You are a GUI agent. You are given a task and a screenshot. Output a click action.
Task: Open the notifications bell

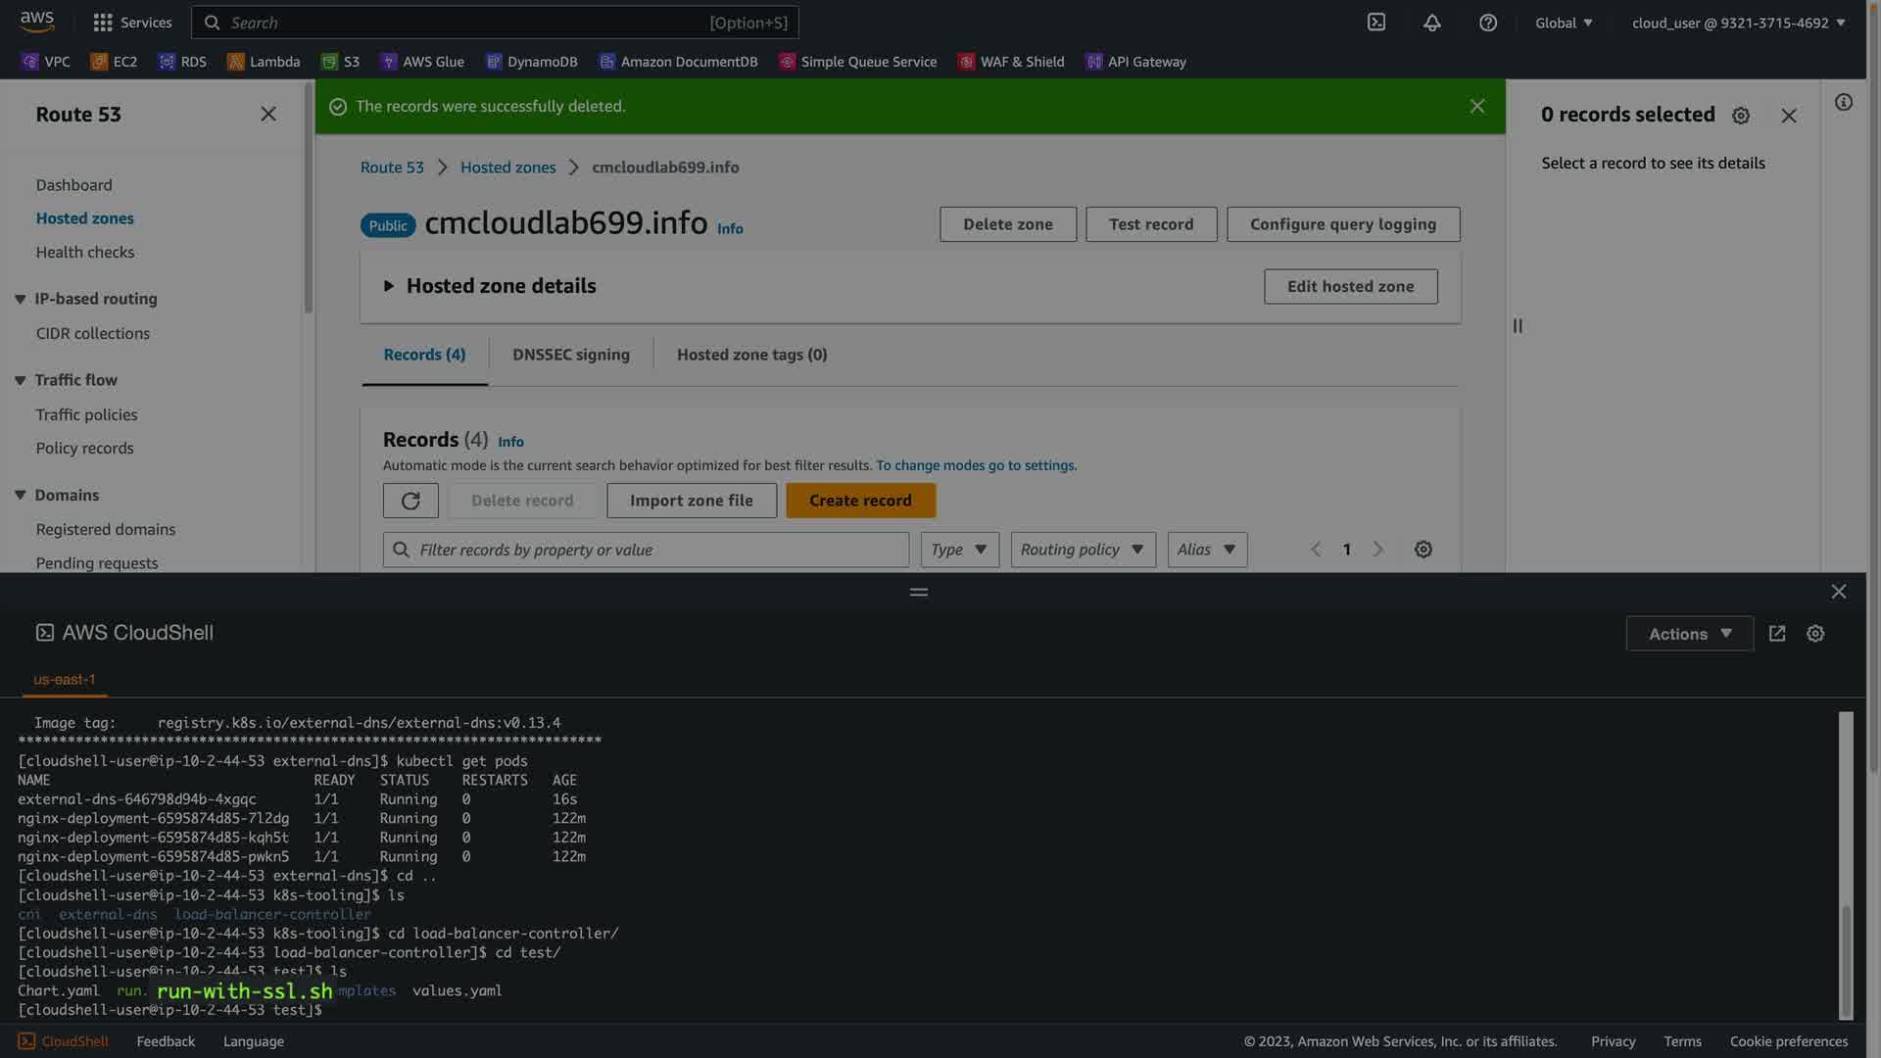[x=1432, y=23]
